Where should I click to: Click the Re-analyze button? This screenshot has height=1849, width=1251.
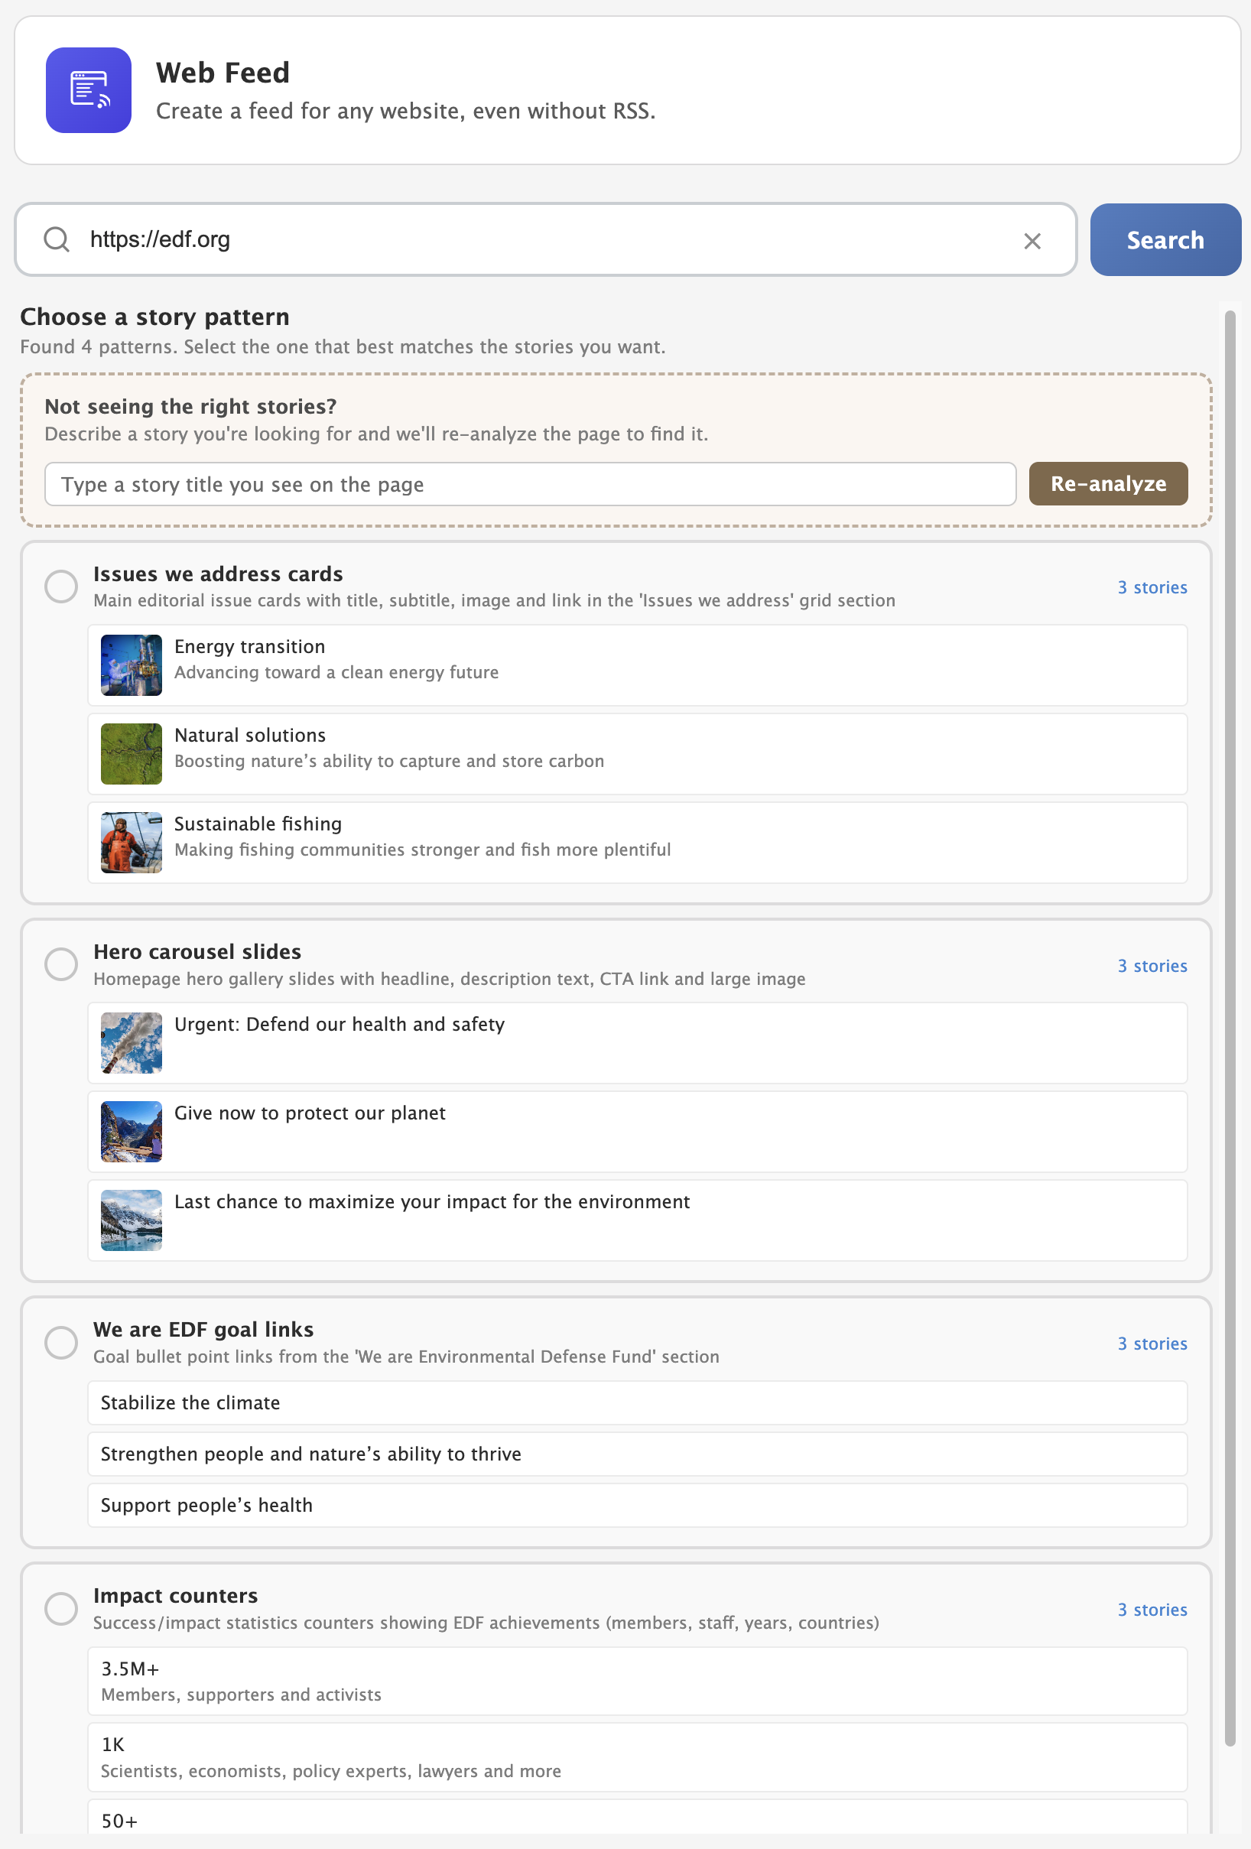pos(1107,483)
